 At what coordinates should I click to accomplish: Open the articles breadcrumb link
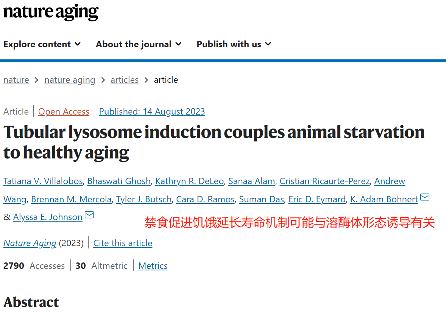[x=125, y=80]
